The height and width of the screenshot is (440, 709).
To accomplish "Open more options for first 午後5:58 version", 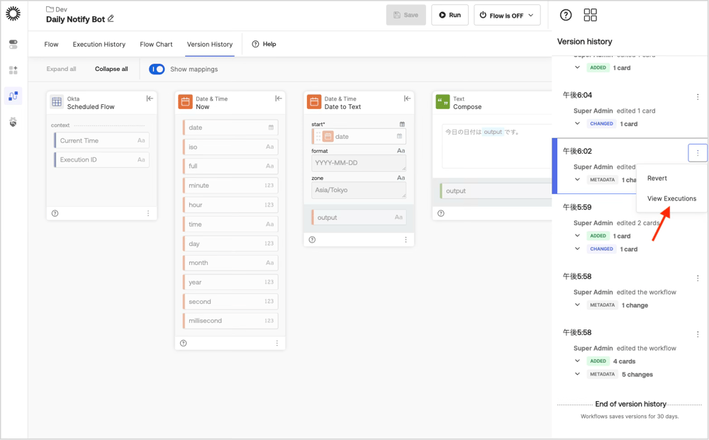I will click(698, 278).
